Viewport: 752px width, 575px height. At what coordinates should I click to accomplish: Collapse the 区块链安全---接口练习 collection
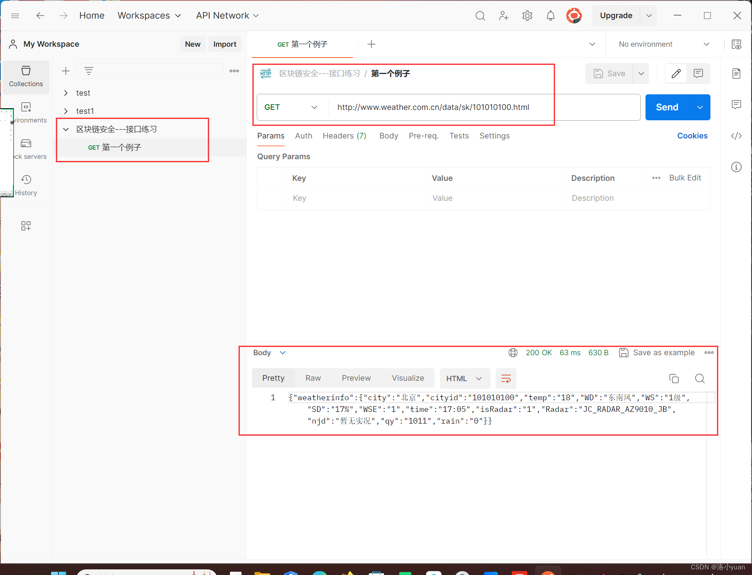66,129
